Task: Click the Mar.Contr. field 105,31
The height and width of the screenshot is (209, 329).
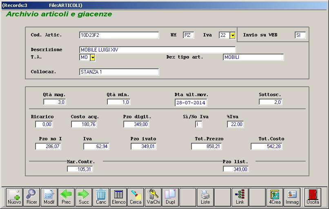Action: [80, 169]
